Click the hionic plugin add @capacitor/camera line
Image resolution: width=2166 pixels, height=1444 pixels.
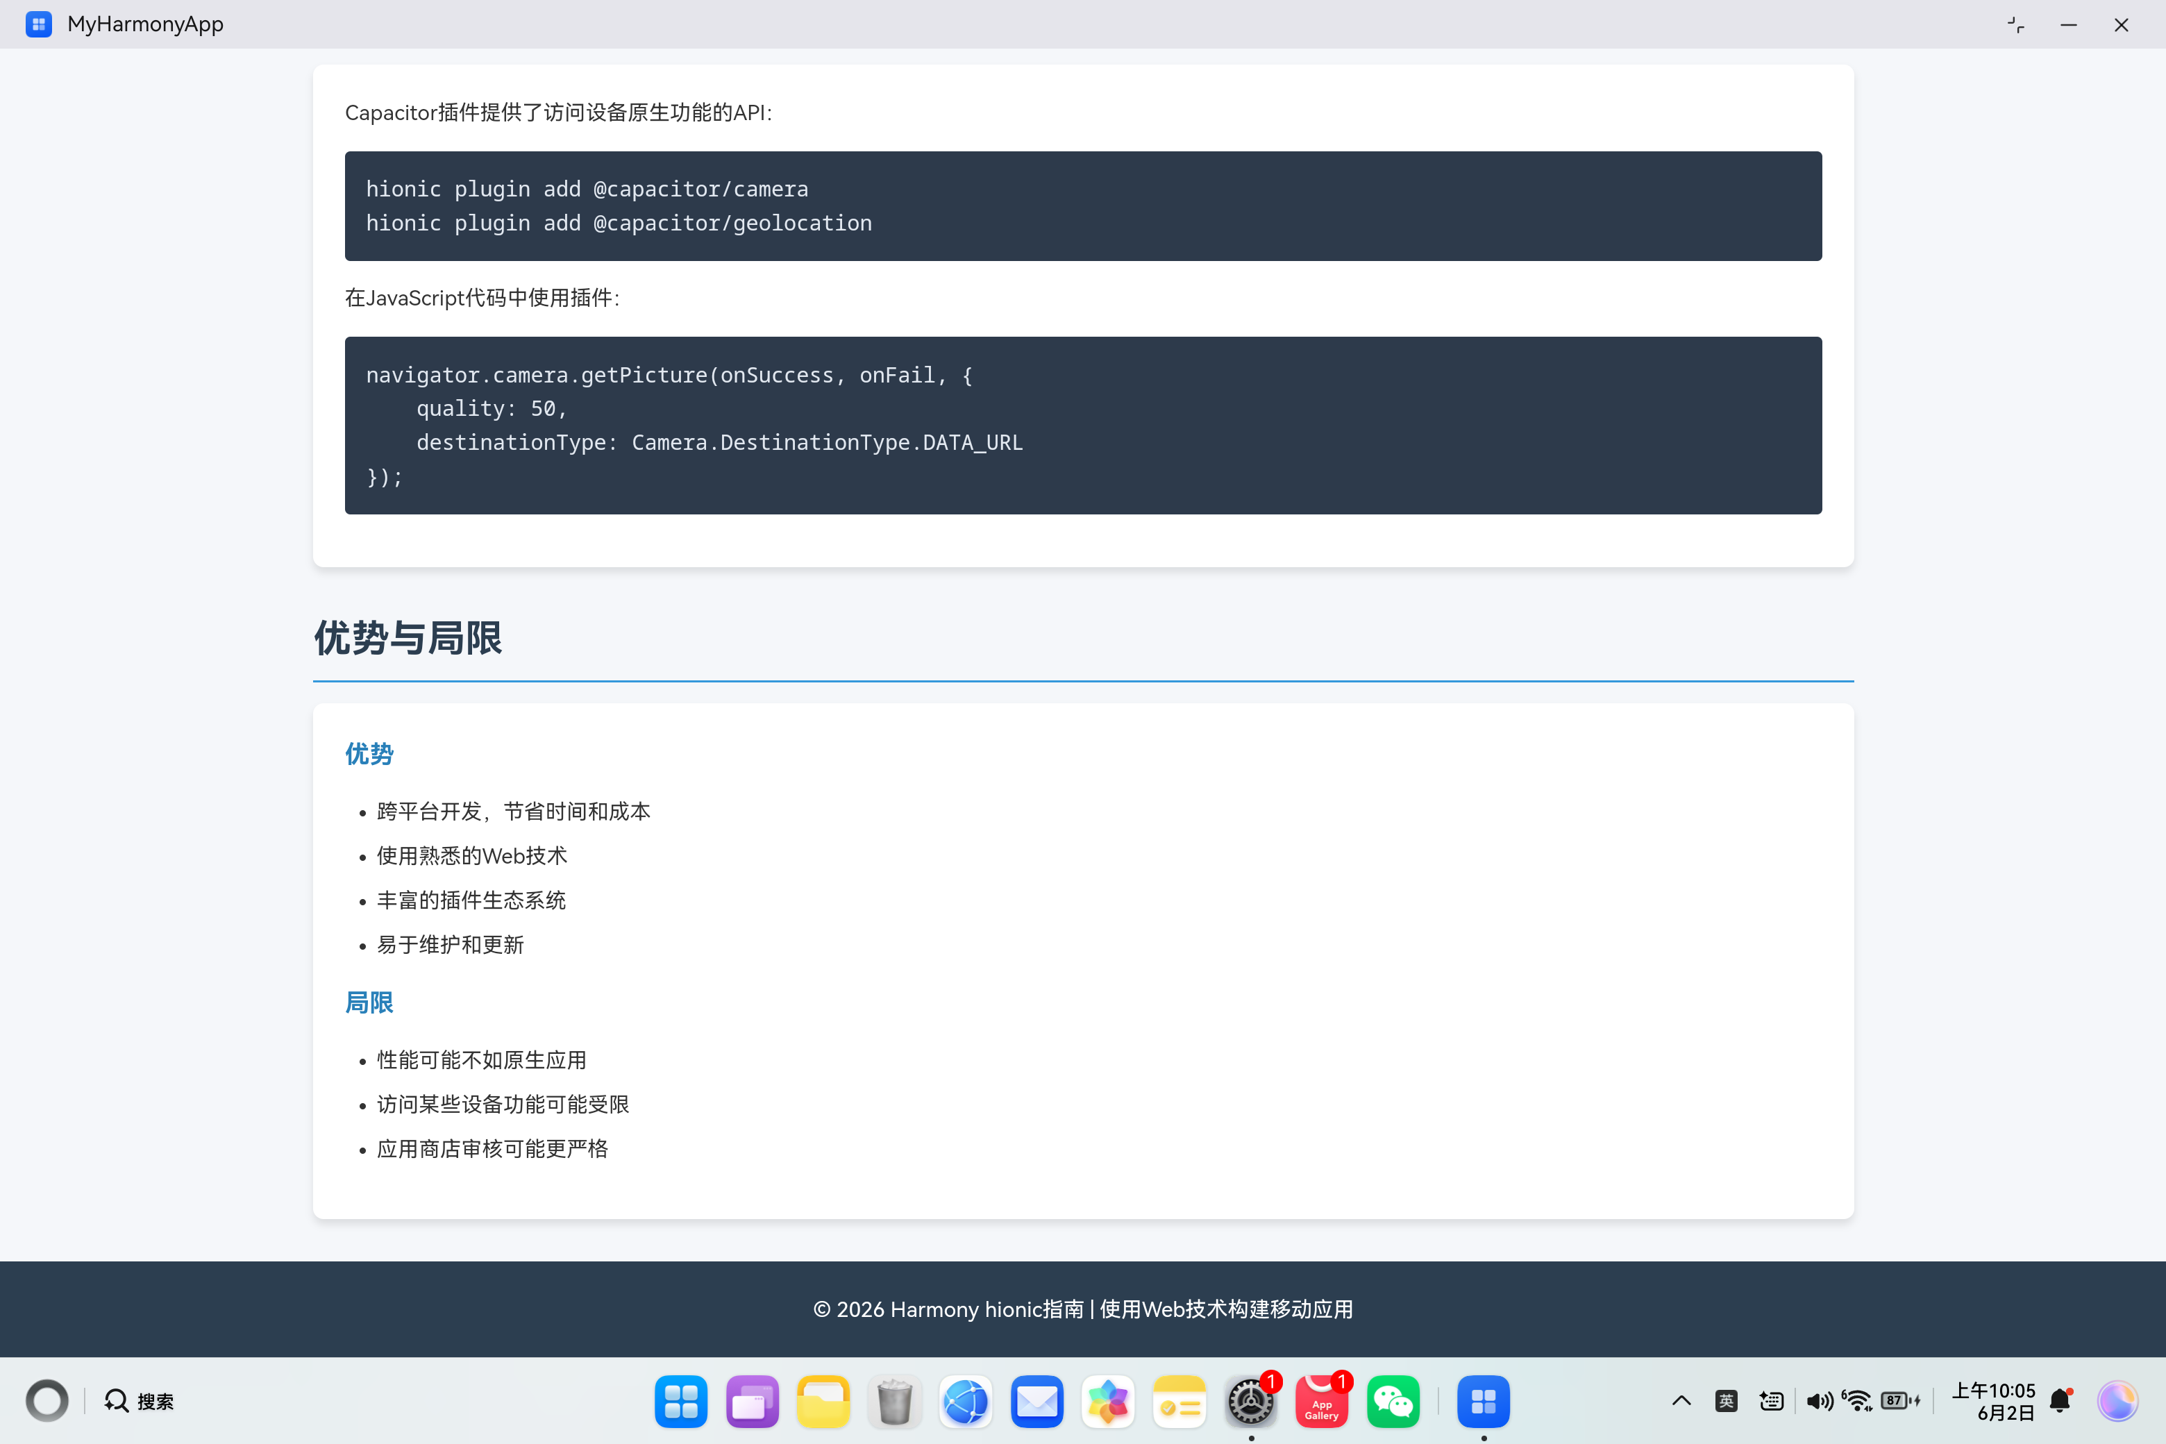click(587, 189)
